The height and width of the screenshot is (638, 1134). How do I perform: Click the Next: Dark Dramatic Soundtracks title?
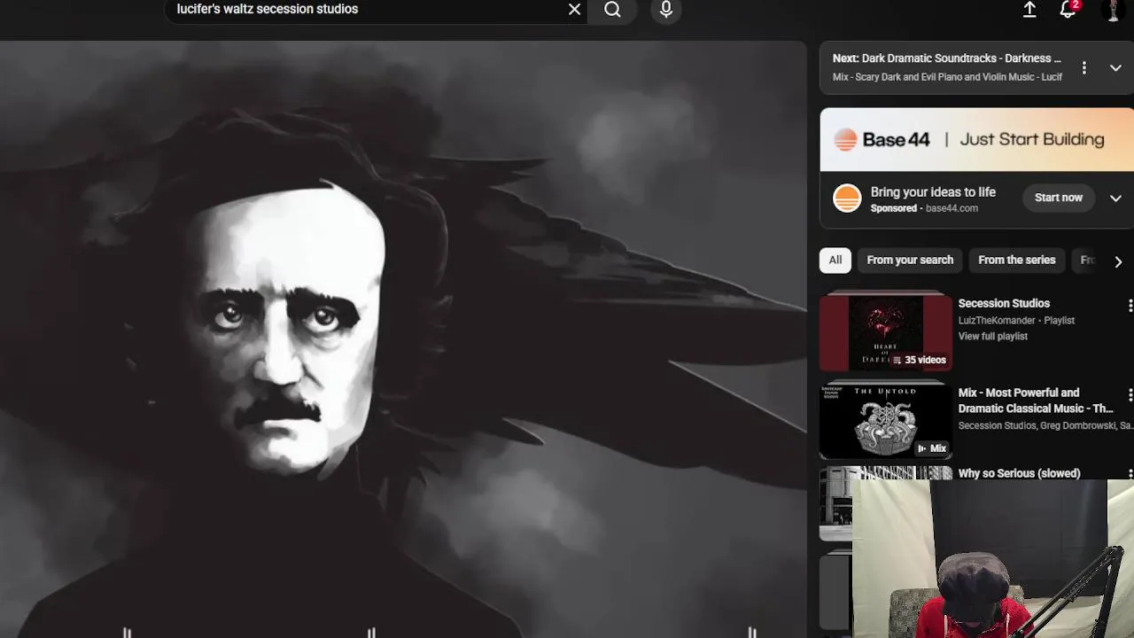pyautogui.click(x=946, y=58)
